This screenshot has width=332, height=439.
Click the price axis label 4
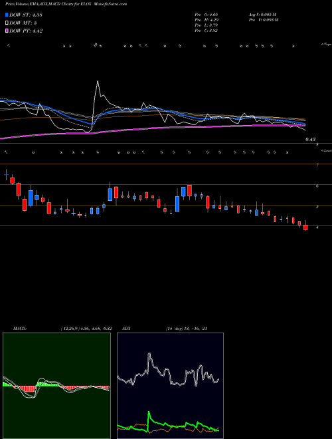(x=317, y=227)
